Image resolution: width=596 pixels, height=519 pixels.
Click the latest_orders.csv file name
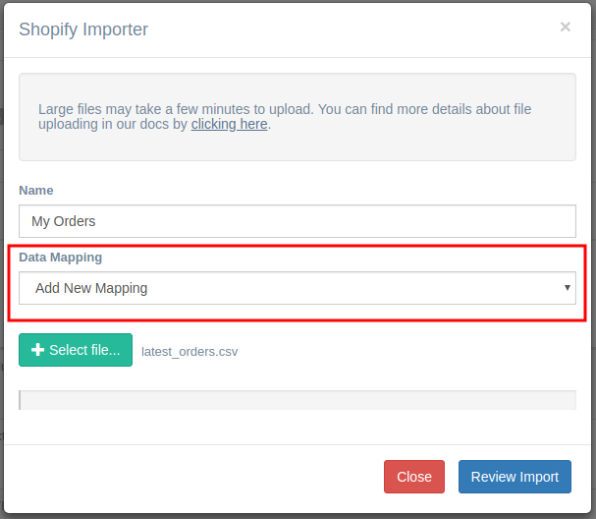[x=190, y=352]
